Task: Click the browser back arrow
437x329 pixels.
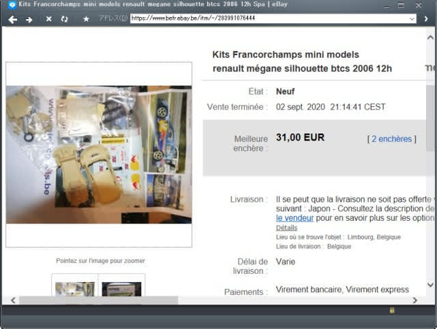Action: (x=12, y=20)
